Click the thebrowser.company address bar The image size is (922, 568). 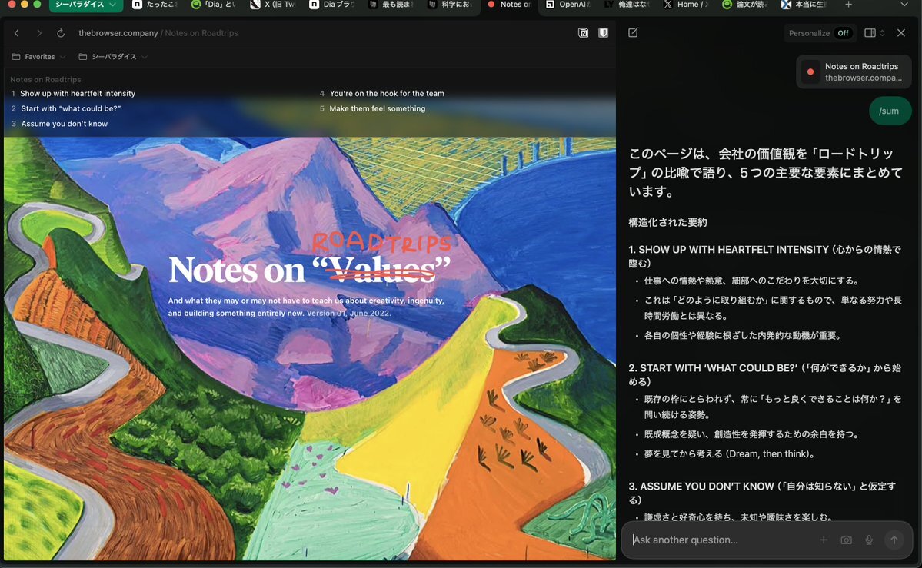click(158, 33)
